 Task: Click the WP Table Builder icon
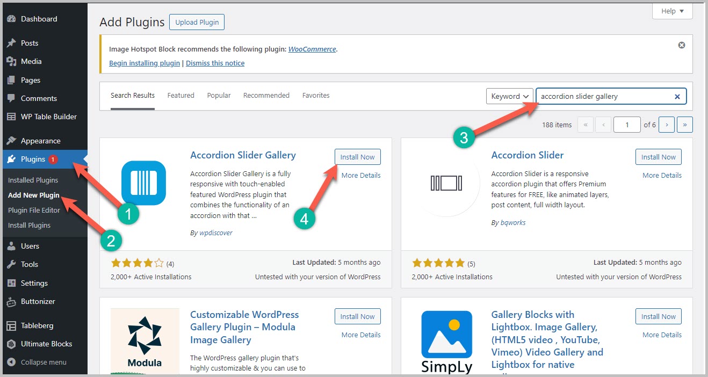(11, 117)
